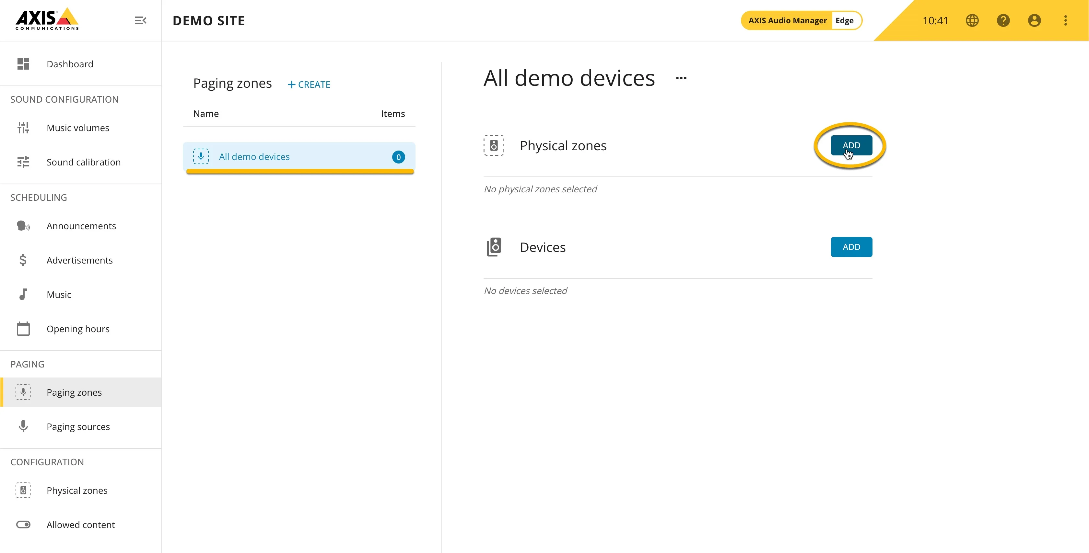1089x553 pixels.
Task: Click the Paging sources microphone icon
Action: coord(23,426)
